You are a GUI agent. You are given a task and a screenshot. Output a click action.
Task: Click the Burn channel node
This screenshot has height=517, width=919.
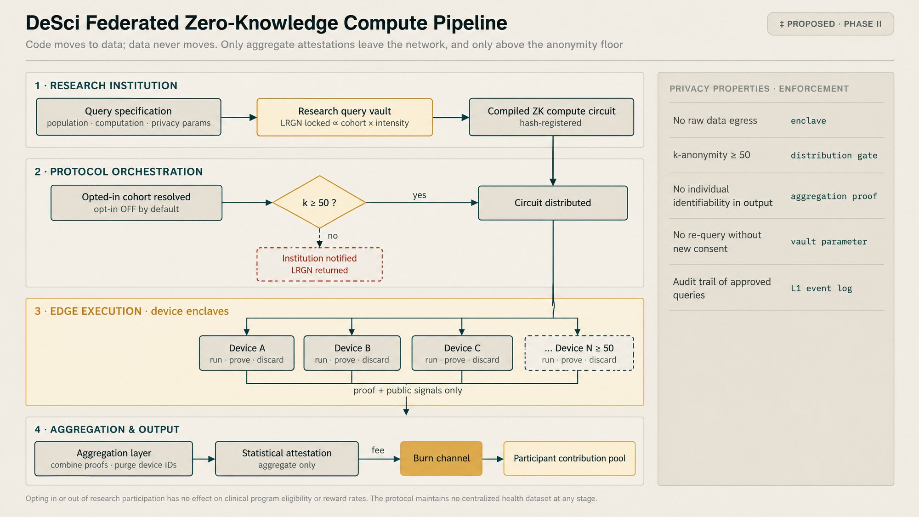(441, 458)
